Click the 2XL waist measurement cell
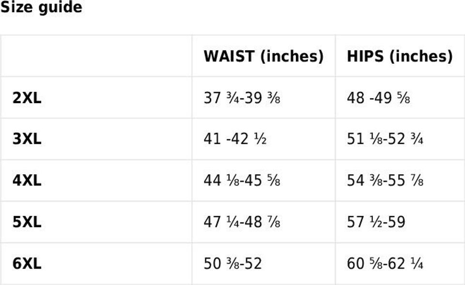The width and height of the screenshot is (465, 285). 242,98
